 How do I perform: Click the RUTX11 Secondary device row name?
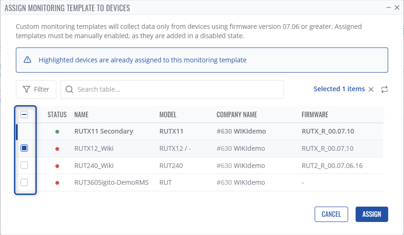[103, 131]
